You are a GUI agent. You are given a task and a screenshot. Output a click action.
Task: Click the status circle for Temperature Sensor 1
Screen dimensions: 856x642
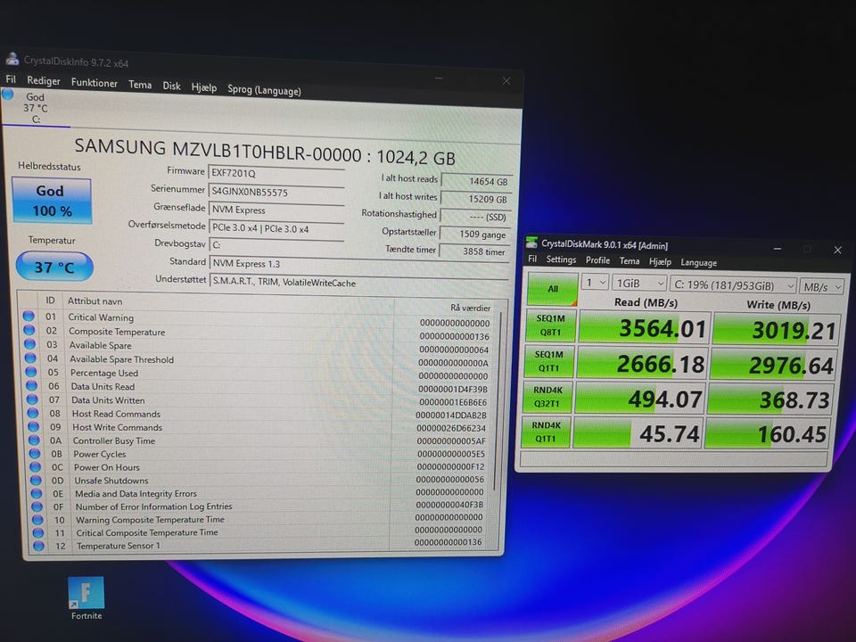pyautogui.click(x=38, y=546)
